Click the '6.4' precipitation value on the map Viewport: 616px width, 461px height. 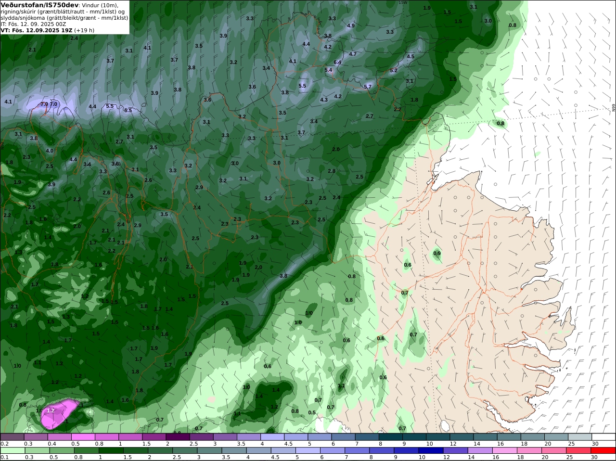[x=337, y=63]
